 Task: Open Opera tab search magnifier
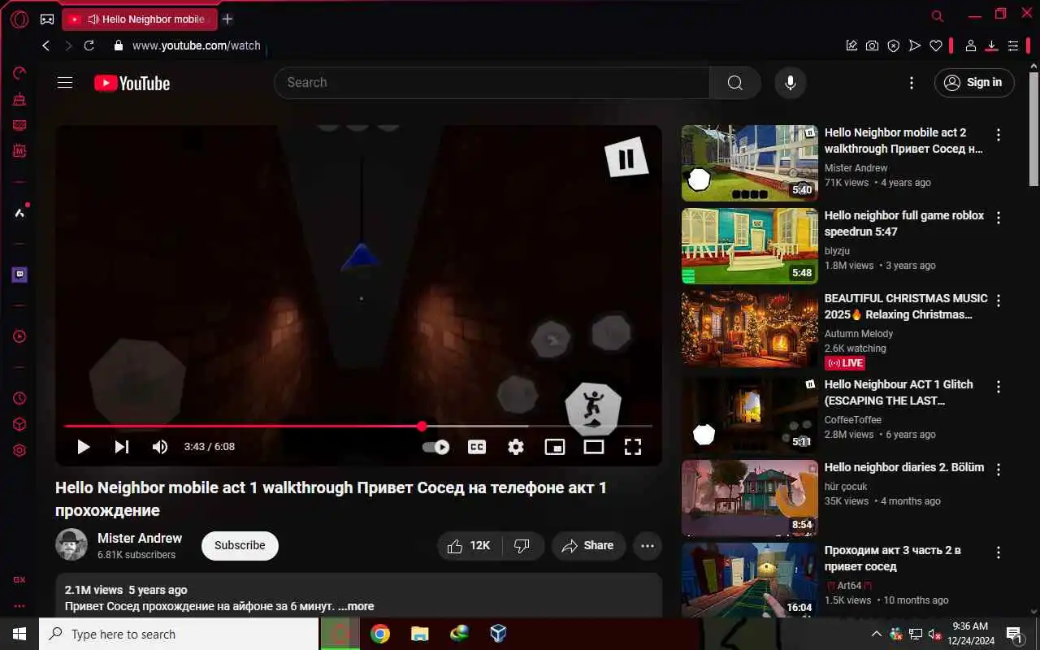[938, 15]
